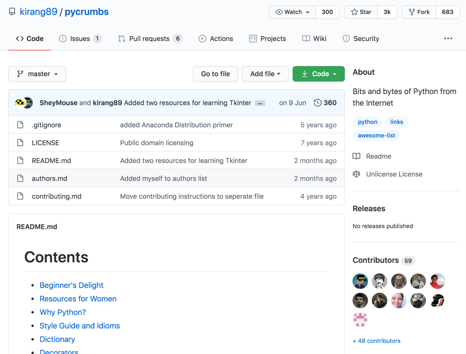Open the SheyMouse author link
466x354 pixels.
58,103
